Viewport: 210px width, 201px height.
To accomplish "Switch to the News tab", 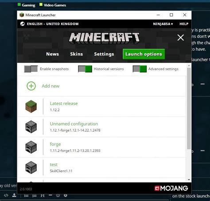I will 52,54.
